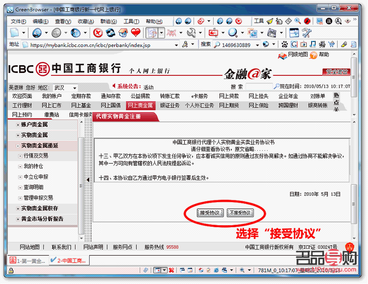Click the wrench tools icon in main toolbar
The image size is (368, 284).
[x=192, y=33]
